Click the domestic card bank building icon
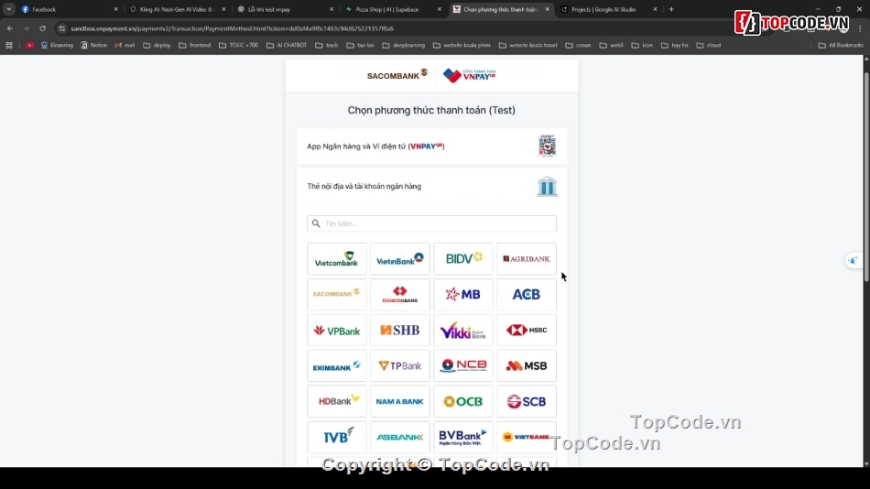Viewport: 870px width, 489px height. pyautogui.click(x=547, y=187)
